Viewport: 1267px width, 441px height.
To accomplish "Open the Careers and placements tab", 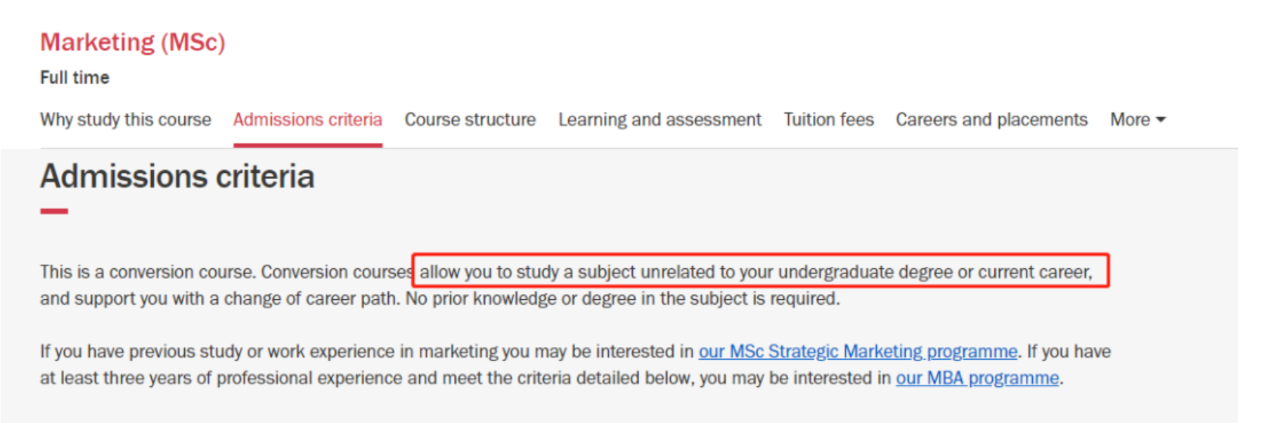I will click(x=991, y=119).
